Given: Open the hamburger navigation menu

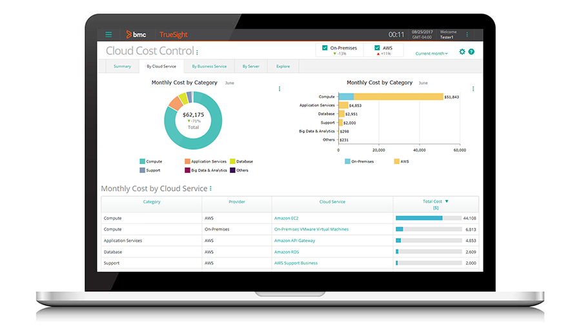Looking at the screenshot, I should click(x=108, y=34).
